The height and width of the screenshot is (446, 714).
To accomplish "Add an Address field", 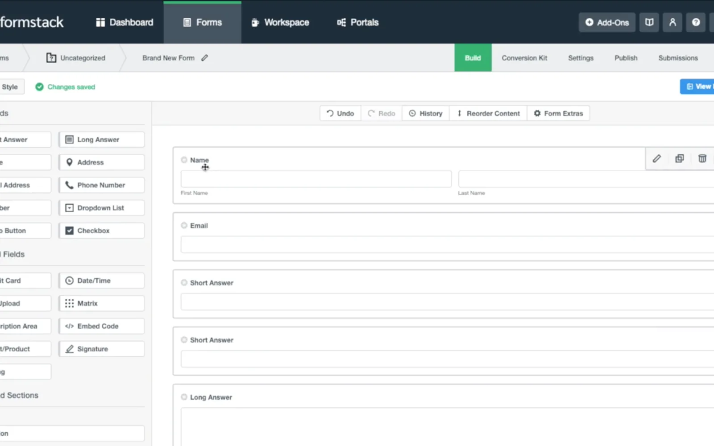I will (x=101, y=162).
